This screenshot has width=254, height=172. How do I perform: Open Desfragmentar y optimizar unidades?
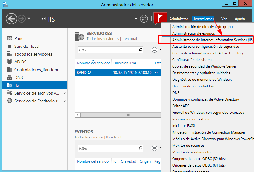pyautogui.click(x=201, y=73)
